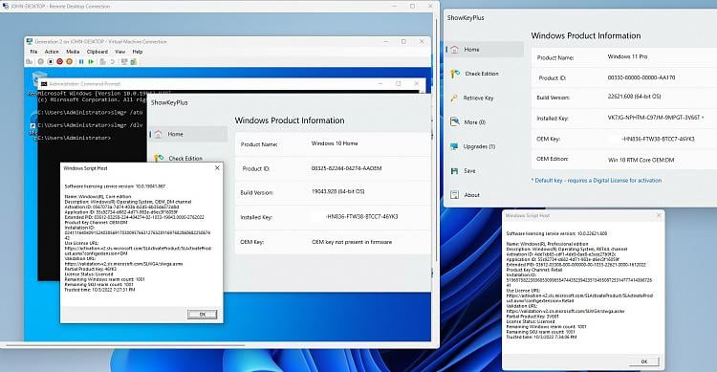The height and width of the screenshot is (372, 717).
Task: Click the horizontal scrollbar of Remote Desktop window
Action: coord(124,345)
